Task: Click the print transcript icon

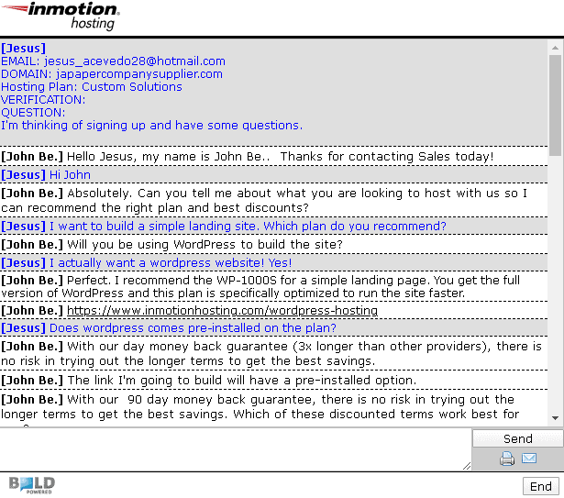Action: pyautogui.click(x=507, y=459)
